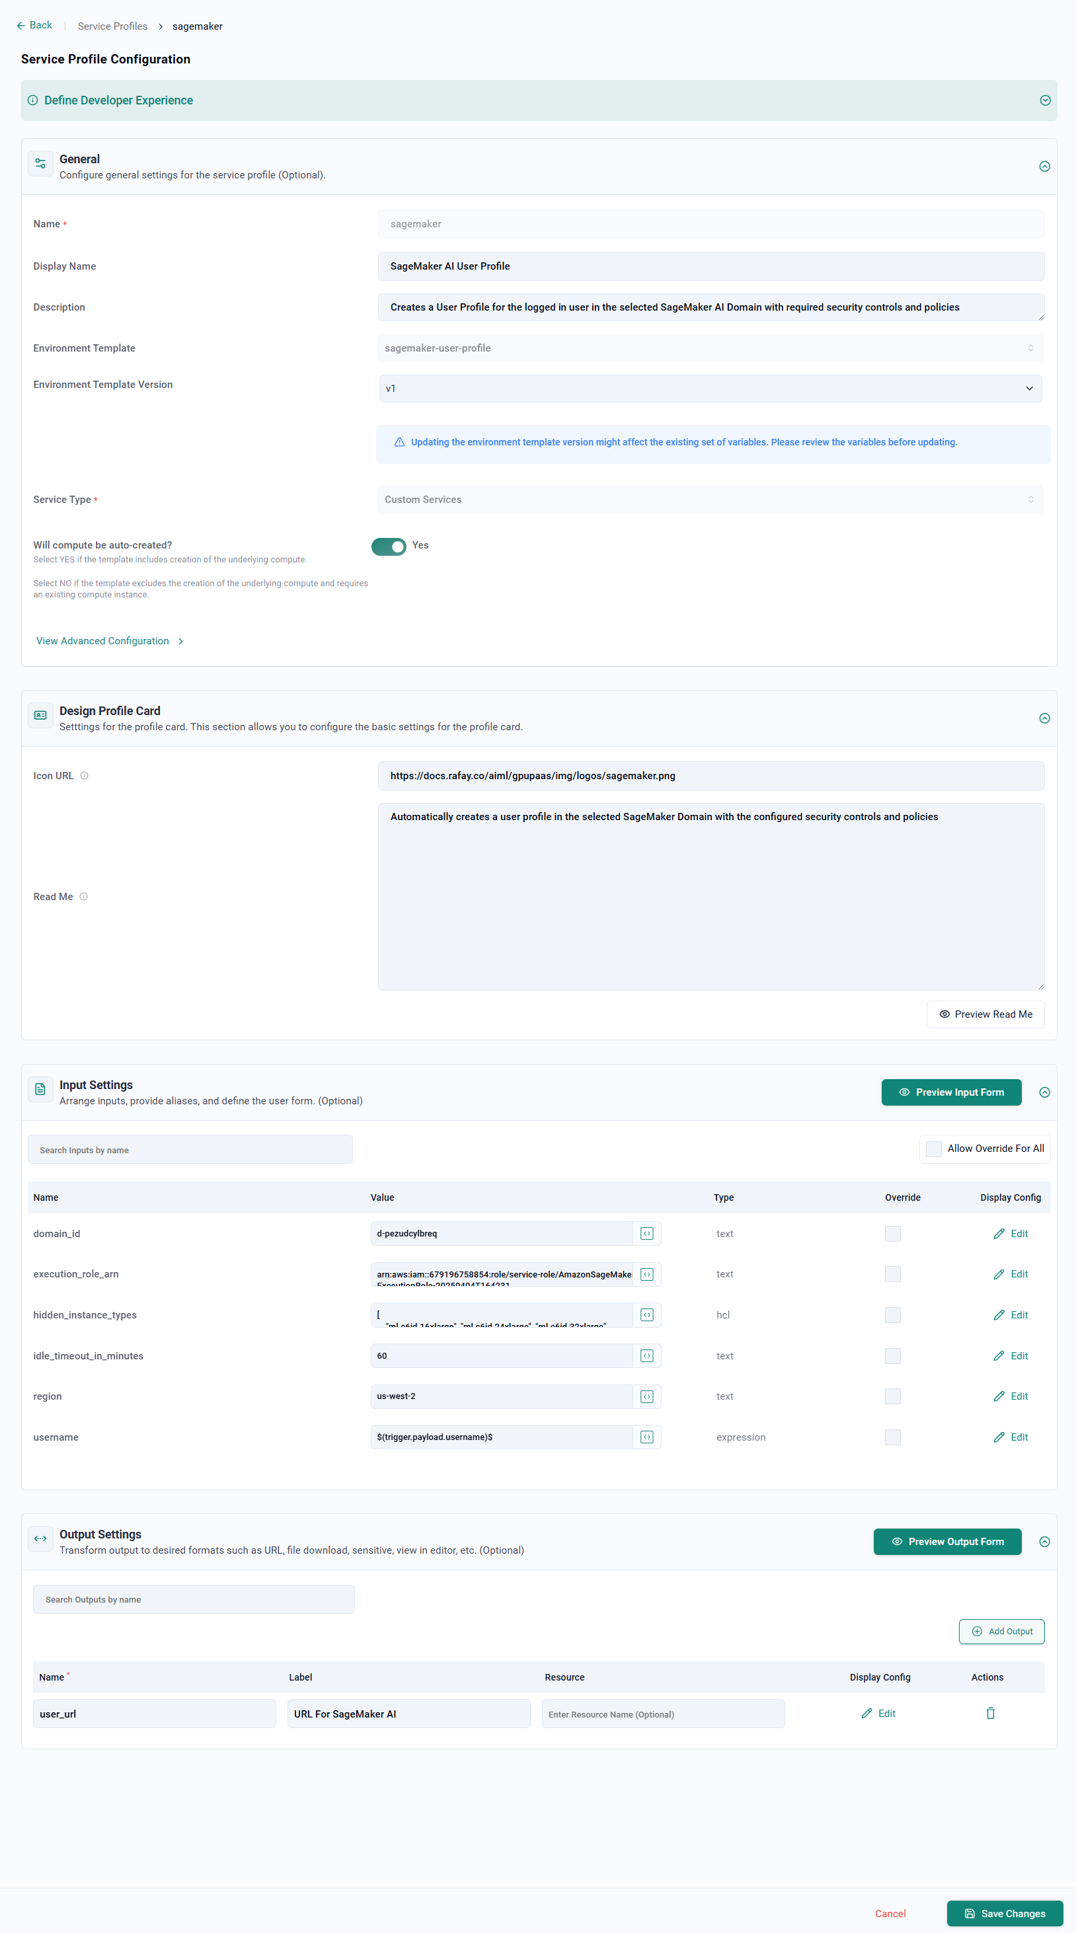The width and height of the screenshot is (1076, 1933).
Task: Enable override checkbox for execution_role_arn
Action: pos(892,1274)
